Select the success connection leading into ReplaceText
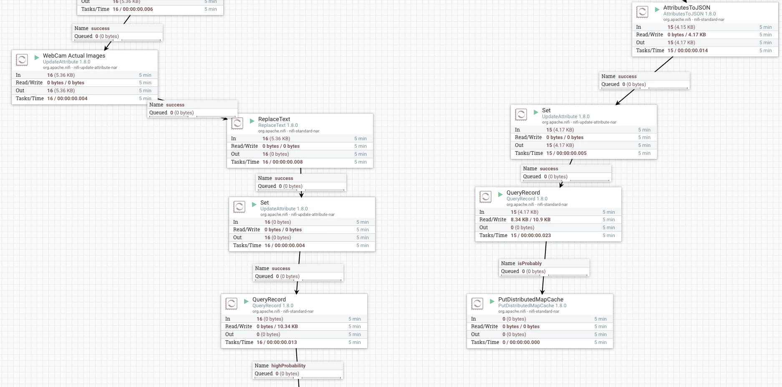This screenshot has height=387, width=782. pyautogui.click(x=192, y=109)
